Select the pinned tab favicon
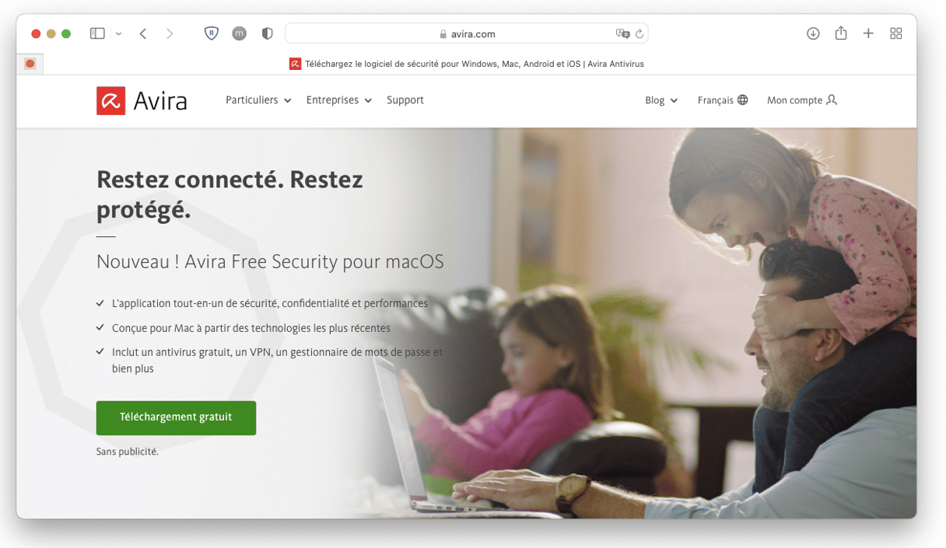Image resolution: width=946 pixels, height=548 pixels. (30, 64)
